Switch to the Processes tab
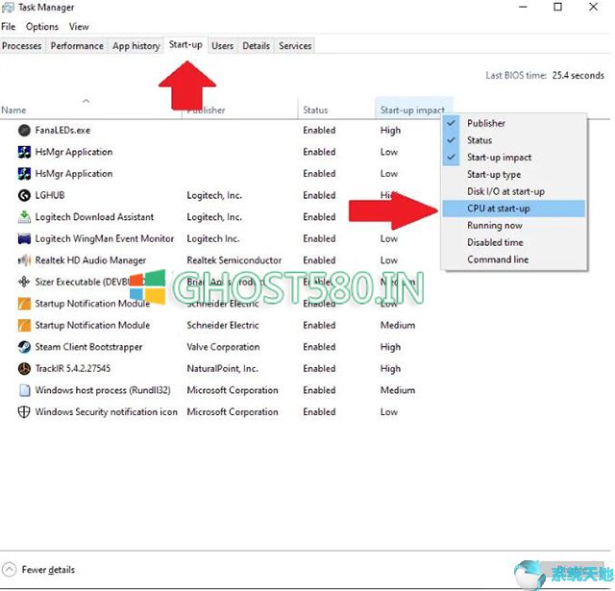The height and width of the screenshot is (591, 615). click(22, 46)
